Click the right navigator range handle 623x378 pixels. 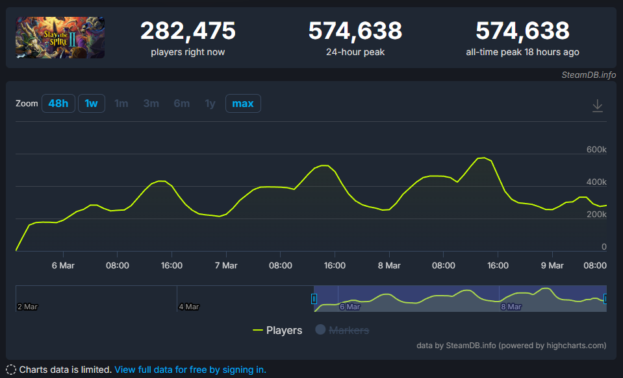pyautogui.click(x=605, y=299)
